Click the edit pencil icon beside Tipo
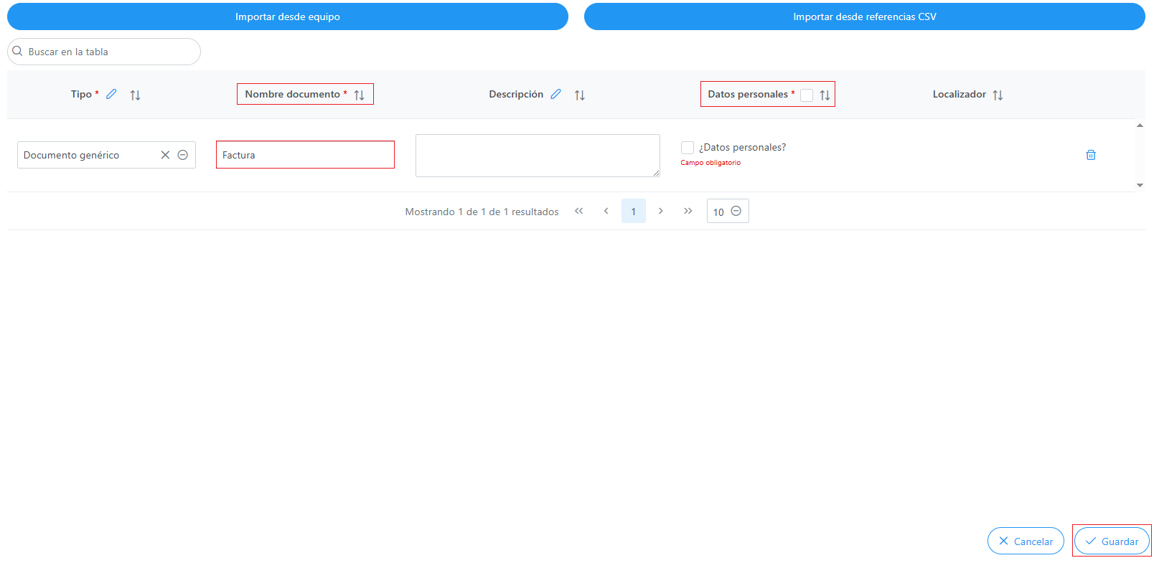This screenshot has width=1154, height=563. point(111,94)
